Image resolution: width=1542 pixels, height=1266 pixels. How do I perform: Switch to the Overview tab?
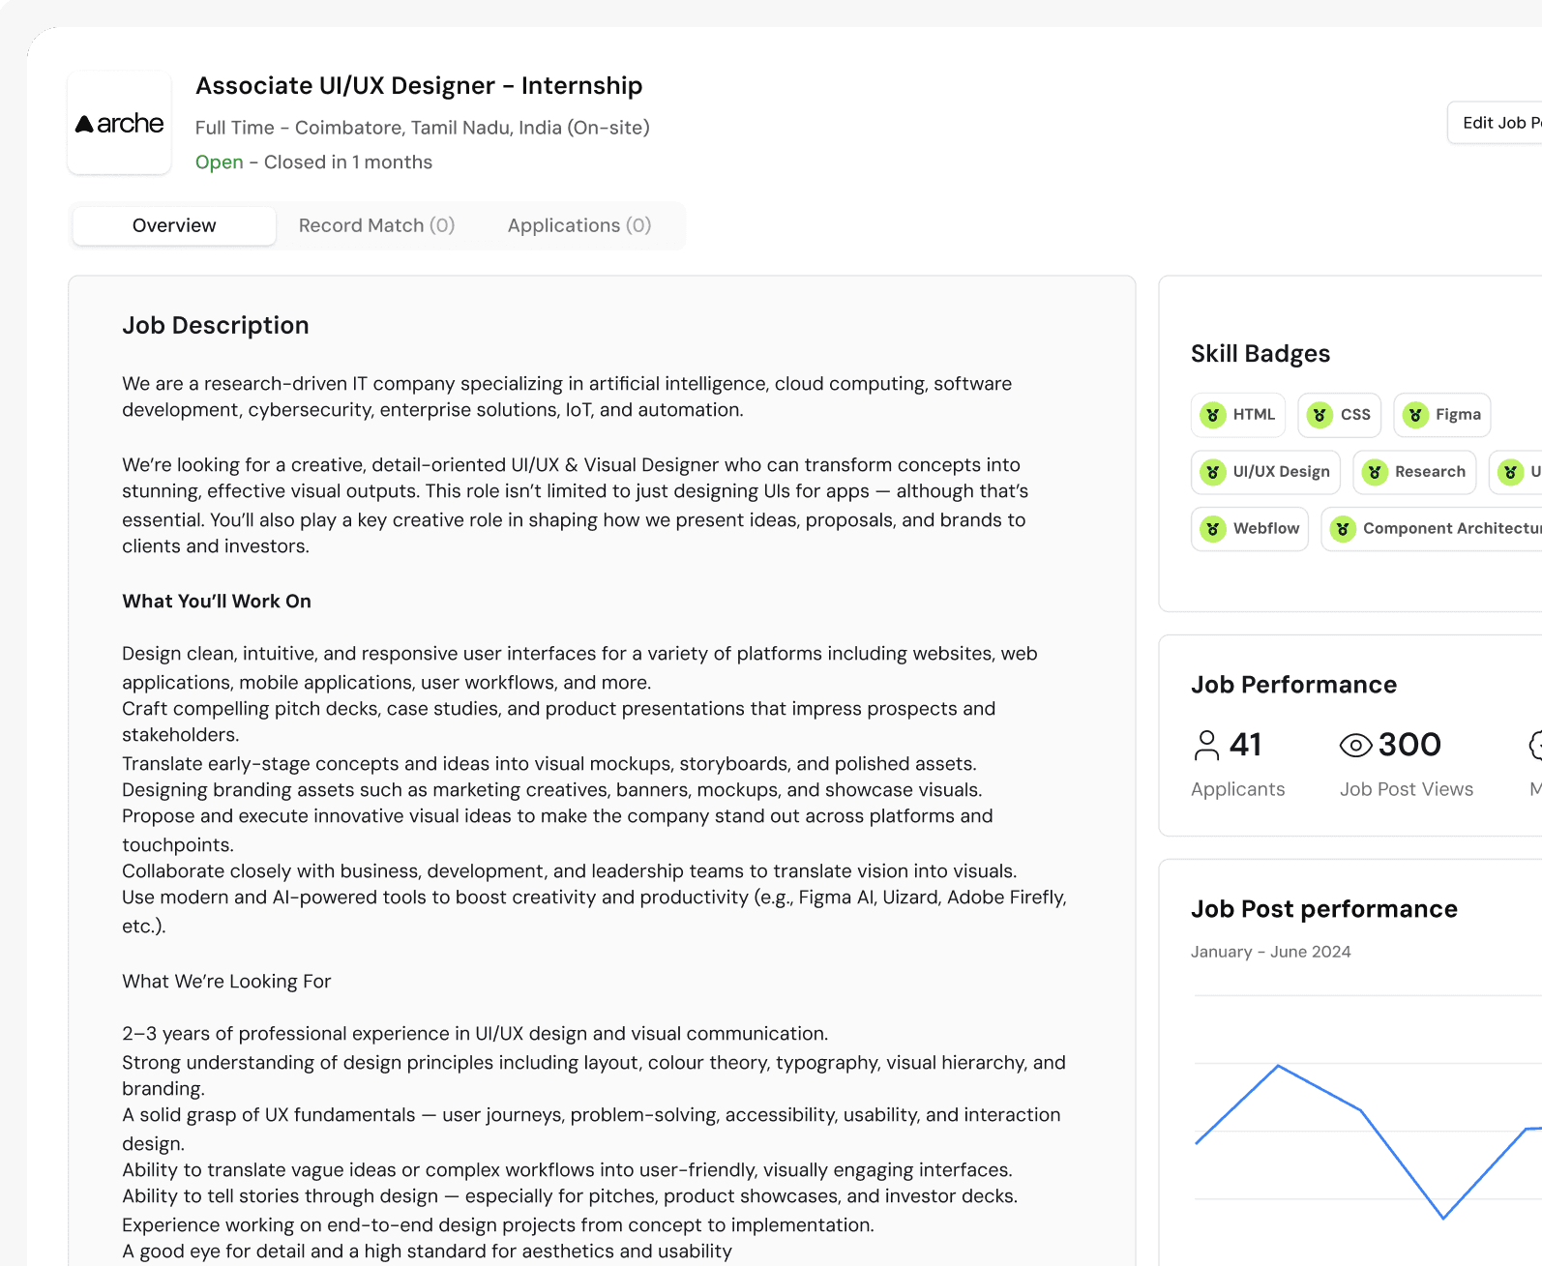click(x=174, y=225)
